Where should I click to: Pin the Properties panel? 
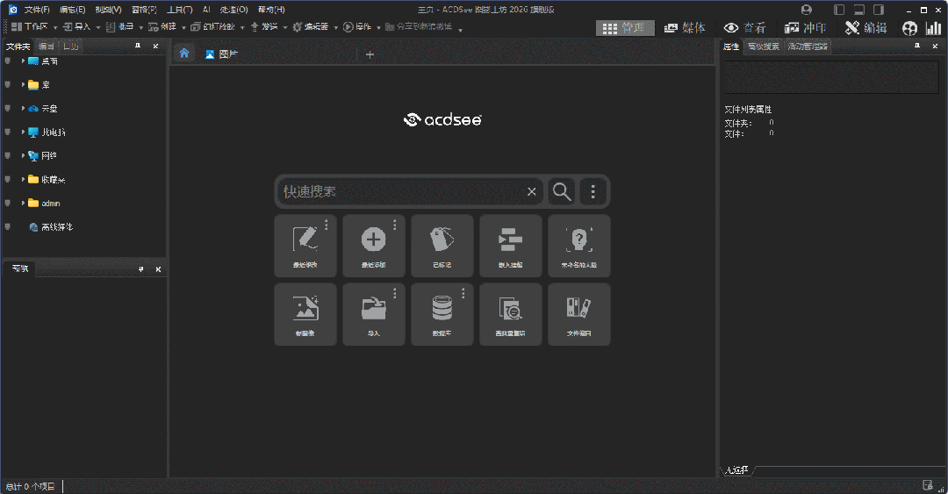pos(917,46)
